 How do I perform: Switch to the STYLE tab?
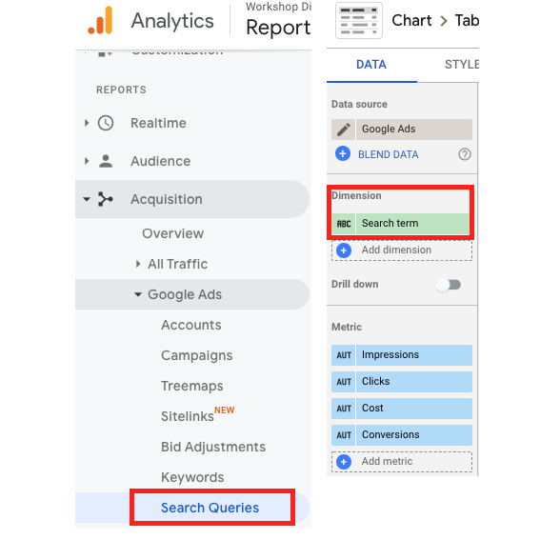coord(462,65)
